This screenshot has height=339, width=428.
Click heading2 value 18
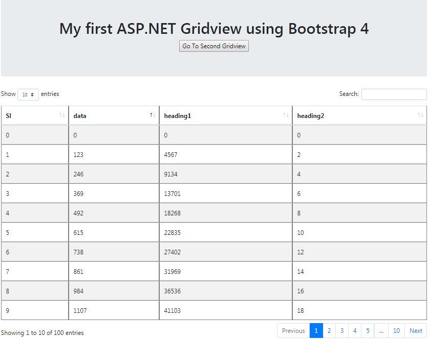point(359,310)
